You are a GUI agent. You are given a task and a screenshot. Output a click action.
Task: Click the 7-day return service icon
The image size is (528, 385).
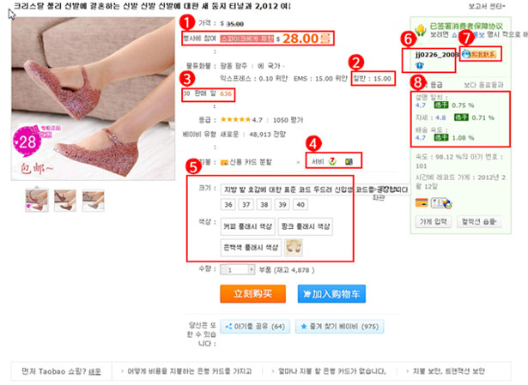tap(332, 161)
